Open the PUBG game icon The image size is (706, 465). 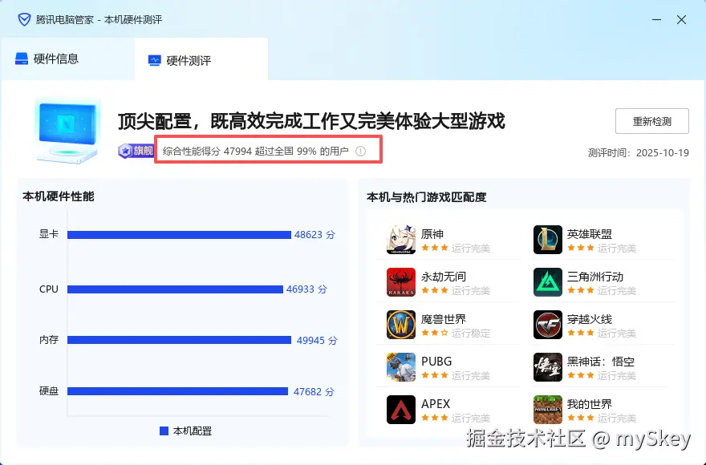click(x=400, y=367)
